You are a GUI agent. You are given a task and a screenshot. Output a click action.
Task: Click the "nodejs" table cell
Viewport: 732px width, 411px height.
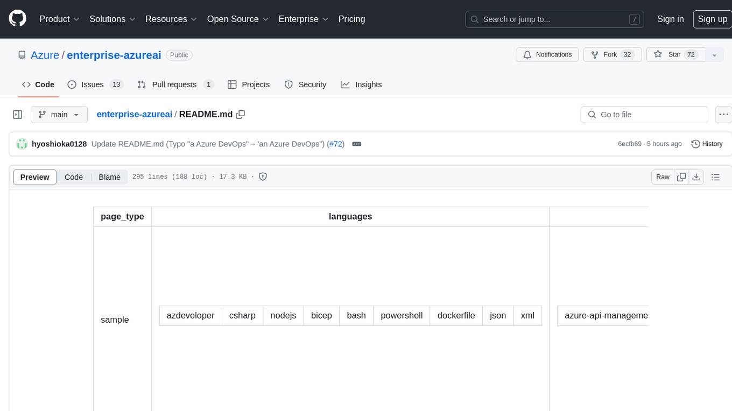point(283,315)
